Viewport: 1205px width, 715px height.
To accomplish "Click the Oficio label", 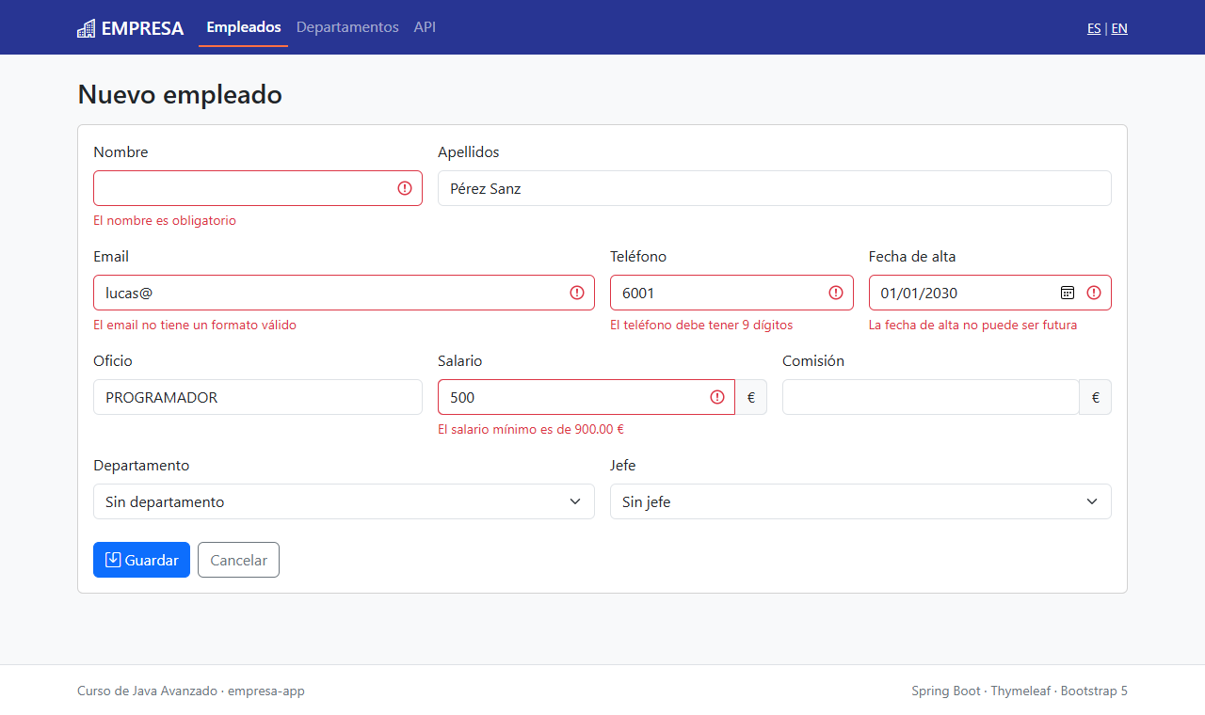I will coord(113,360).
